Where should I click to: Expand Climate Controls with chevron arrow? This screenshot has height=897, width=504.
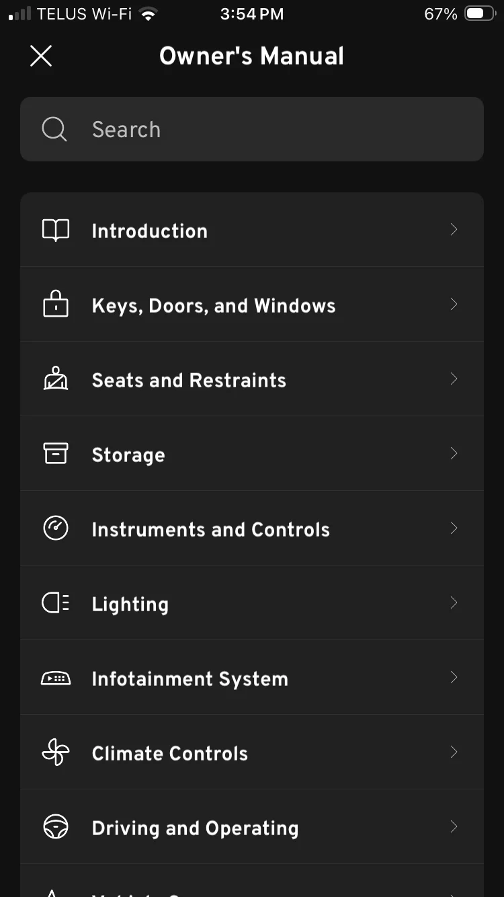click(454, 752)
